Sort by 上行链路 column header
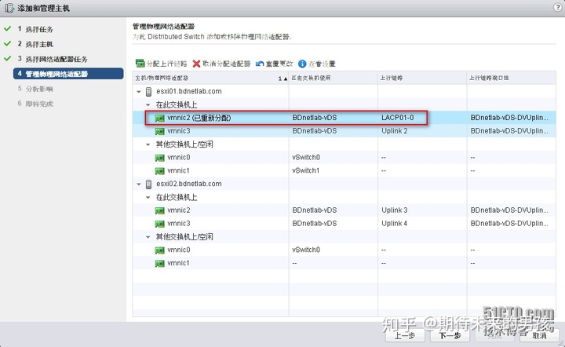The height and width of the screenshot is (347, 565). (x=422, y=79)
